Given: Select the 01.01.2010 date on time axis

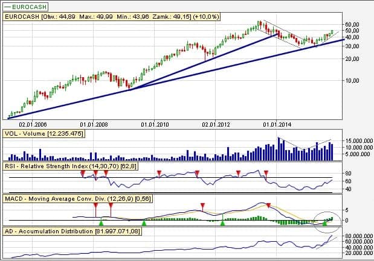Looking at the screenshot, I should coord(155,124).
